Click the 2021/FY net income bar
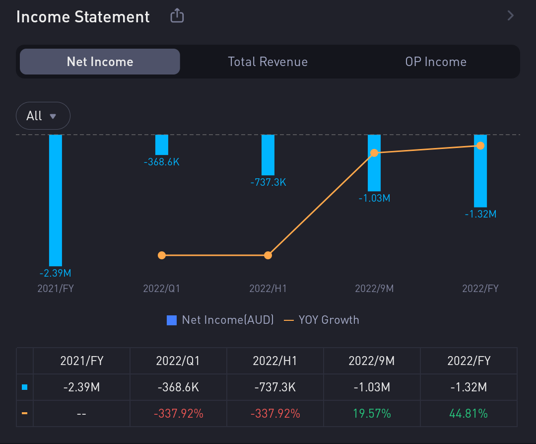 (56, 200)
